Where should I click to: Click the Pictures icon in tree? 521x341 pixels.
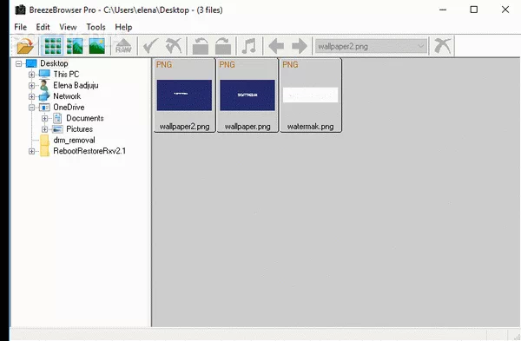point(57,129)
